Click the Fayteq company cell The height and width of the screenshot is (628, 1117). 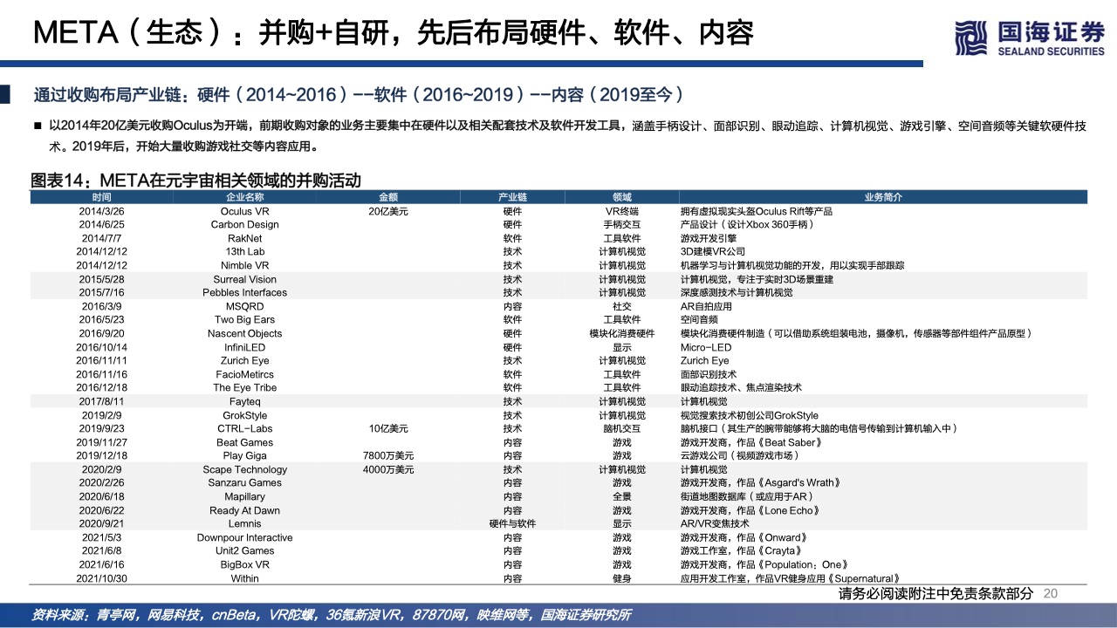tap(244, 401)
